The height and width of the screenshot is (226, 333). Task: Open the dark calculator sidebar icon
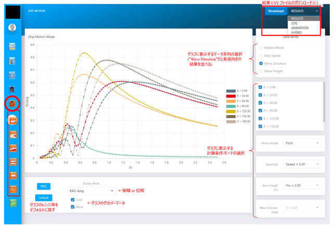[12, 89]
